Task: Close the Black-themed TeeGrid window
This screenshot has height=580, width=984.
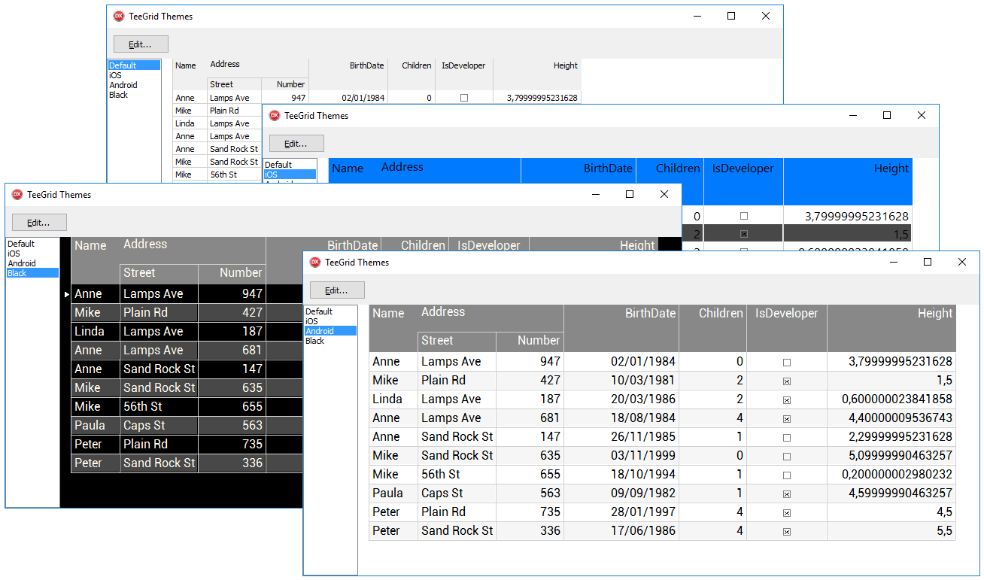Action: (664, 195)
